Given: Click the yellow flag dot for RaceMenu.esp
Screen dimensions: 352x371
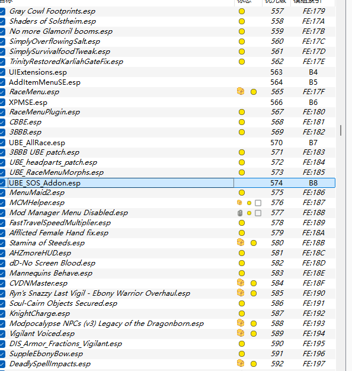Looking at the screenshot, I should [x=254, y=92].
